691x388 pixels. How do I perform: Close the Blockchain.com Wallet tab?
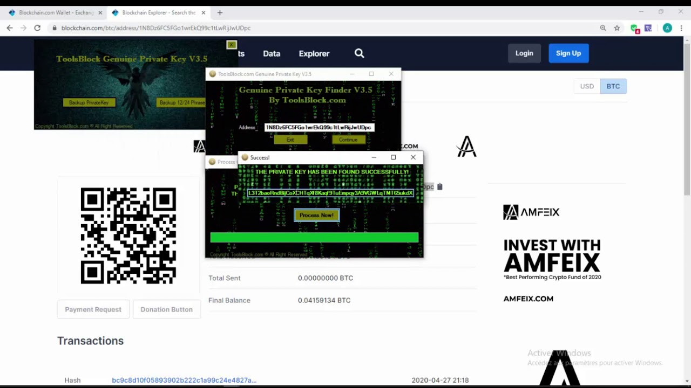pos(100,12)
